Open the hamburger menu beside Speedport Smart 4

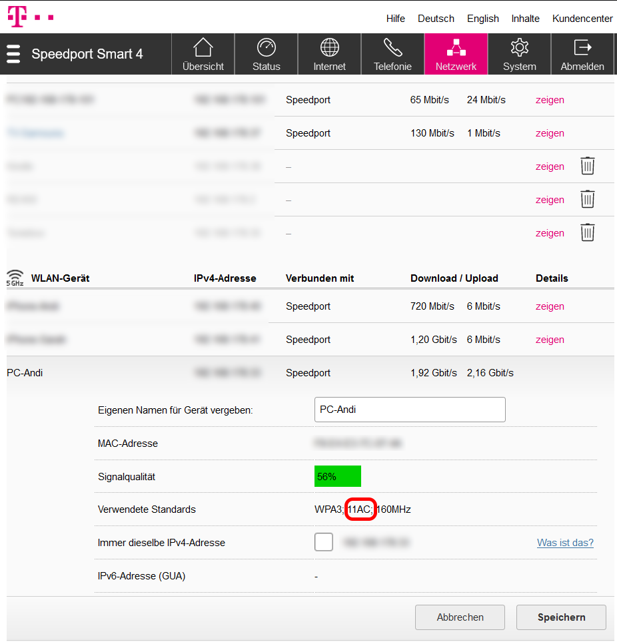[x=13, y=54]
